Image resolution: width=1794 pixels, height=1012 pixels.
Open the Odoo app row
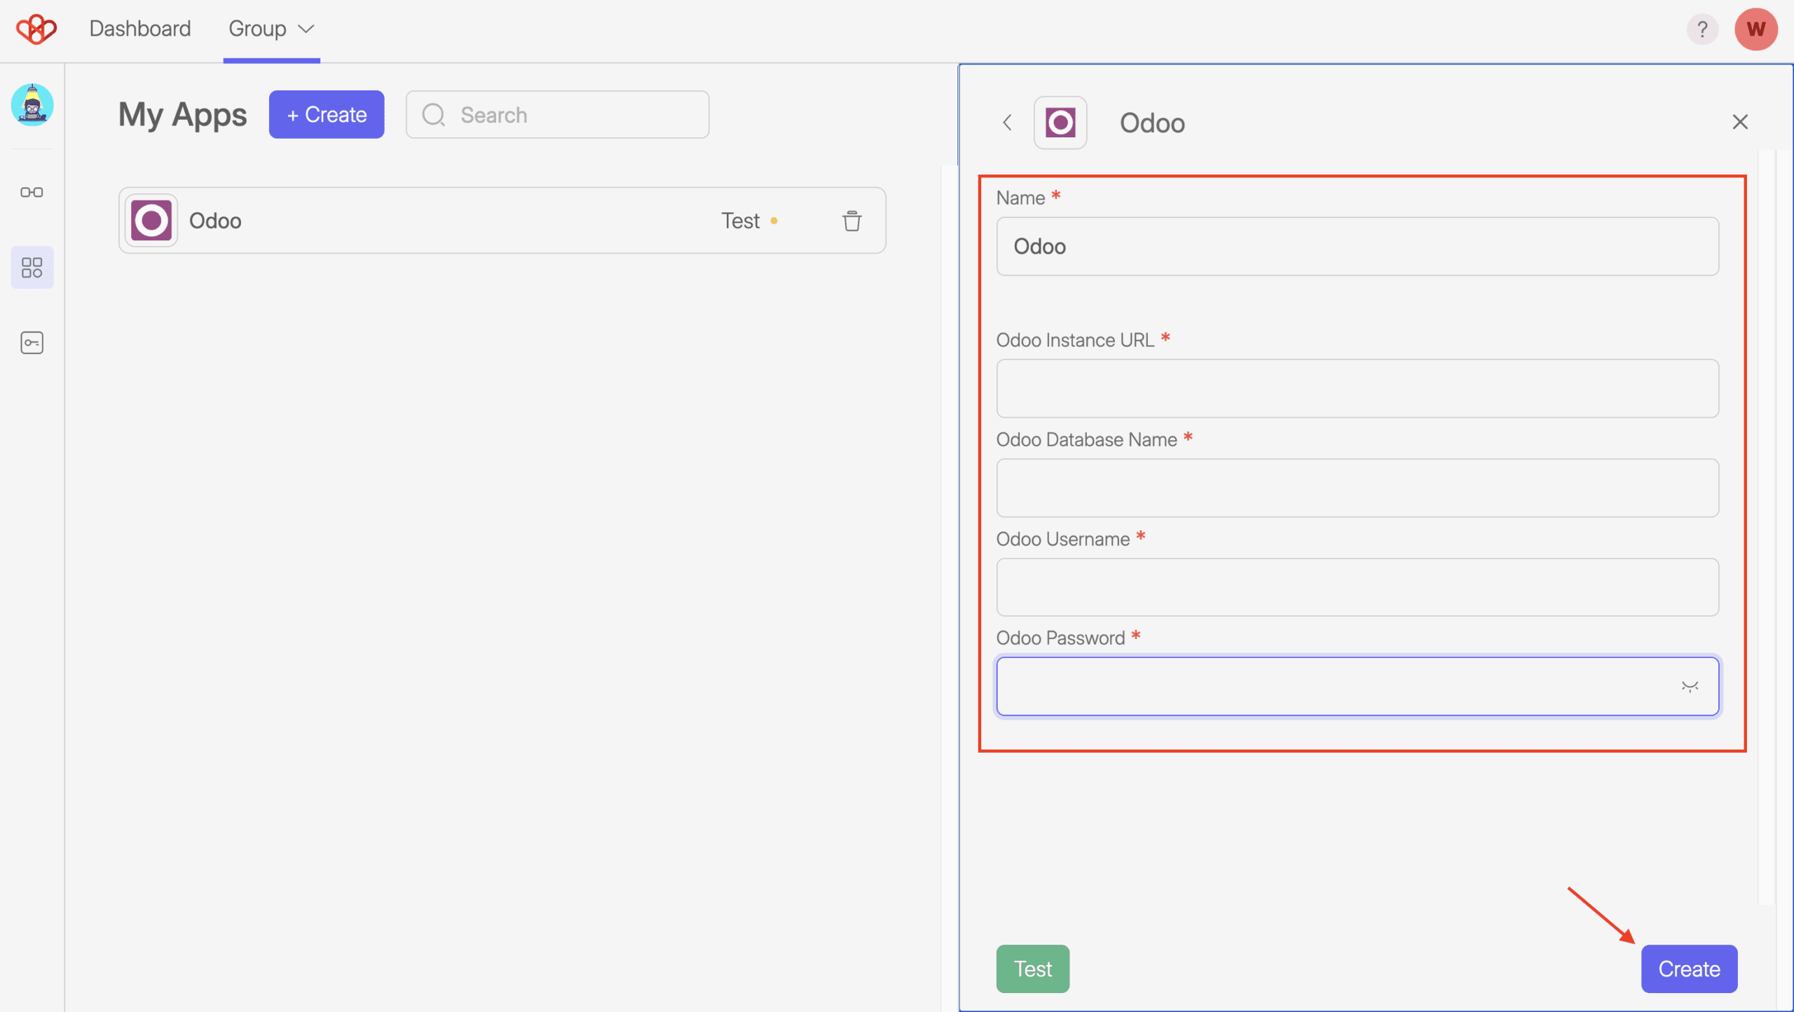[x=502, y=220]
